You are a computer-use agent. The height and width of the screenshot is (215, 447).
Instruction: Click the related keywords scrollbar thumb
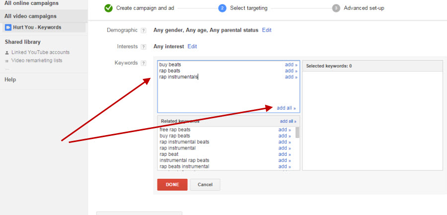298,133
